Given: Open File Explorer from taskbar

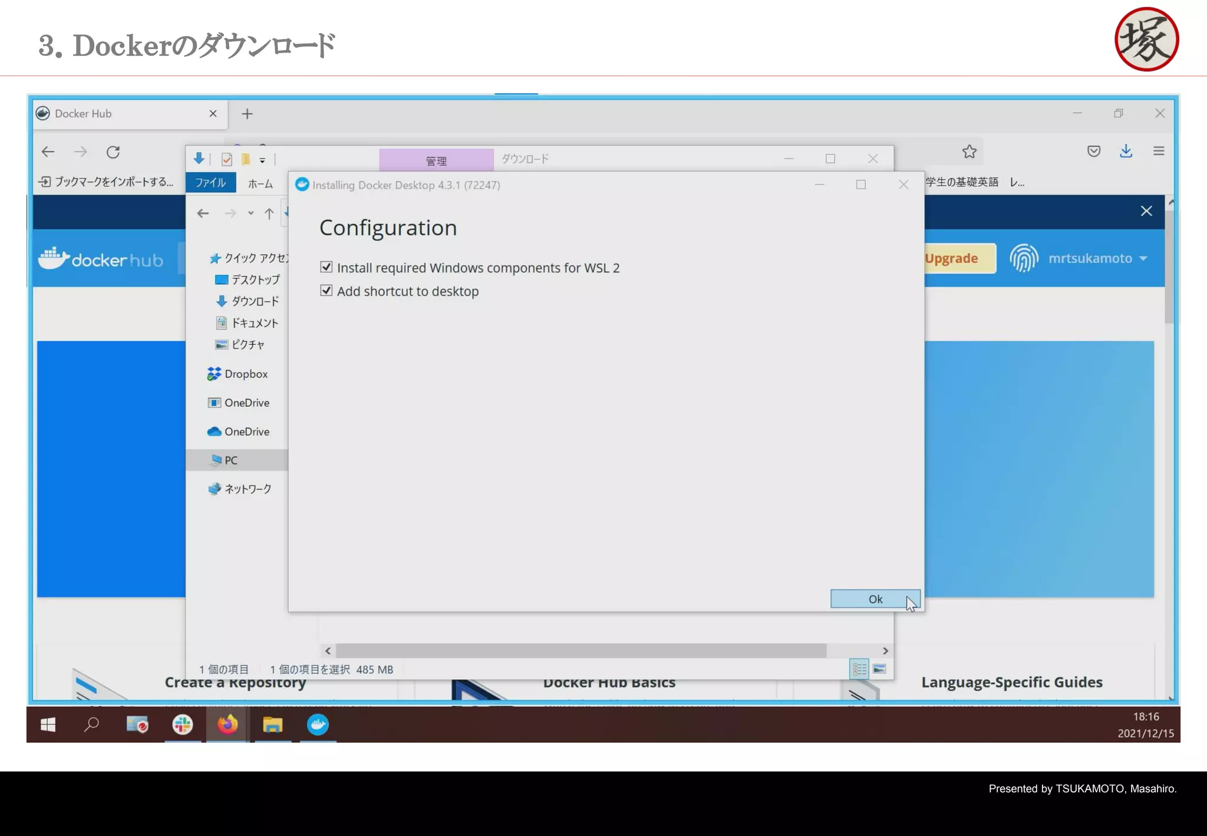Looking at the screenshot, I should [x=272, y=725].
